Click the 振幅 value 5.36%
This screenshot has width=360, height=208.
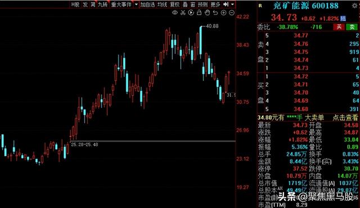click(x=299, y=147)
